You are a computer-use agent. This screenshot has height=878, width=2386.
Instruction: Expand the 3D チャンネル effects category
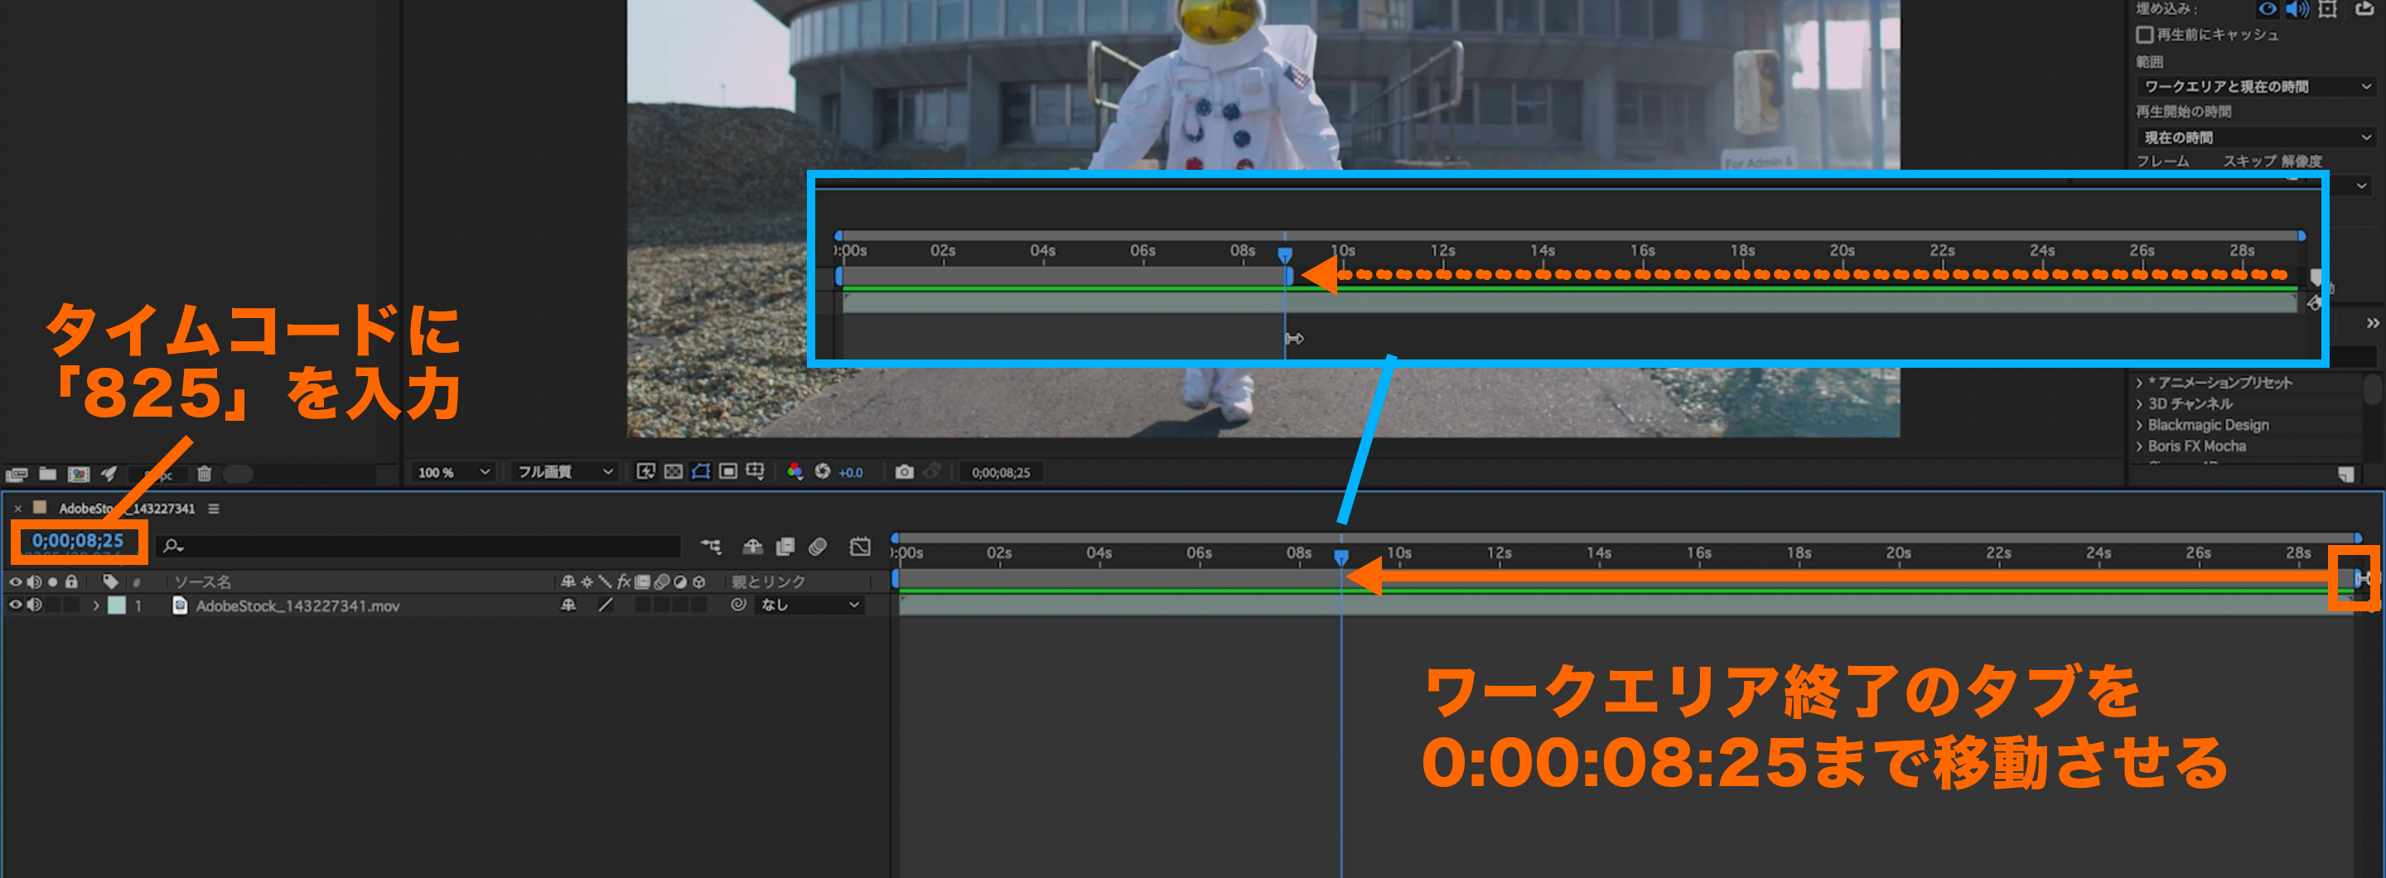[2140, 404]
